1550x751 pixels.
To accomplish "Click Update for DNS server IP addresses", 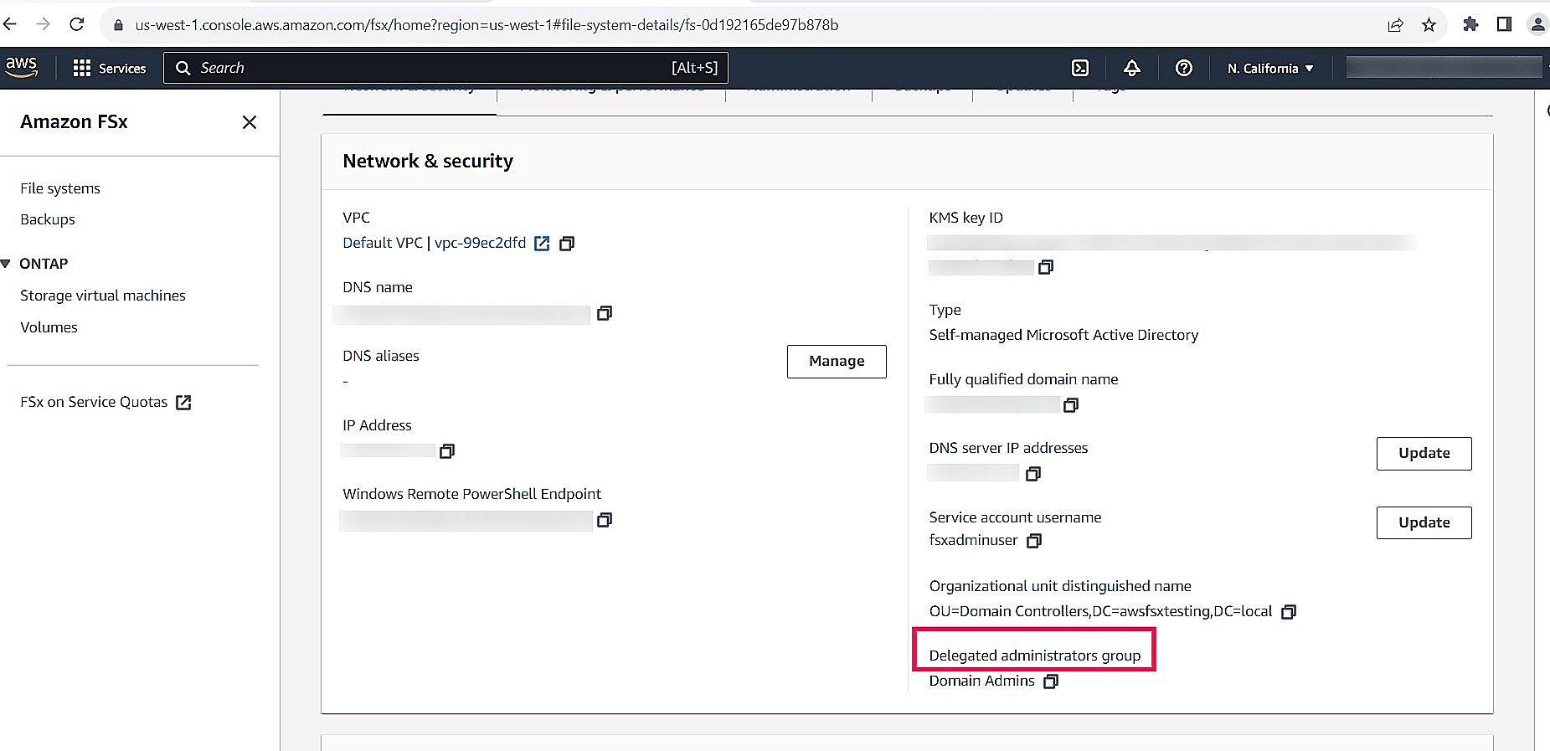I will (1424, 453).
